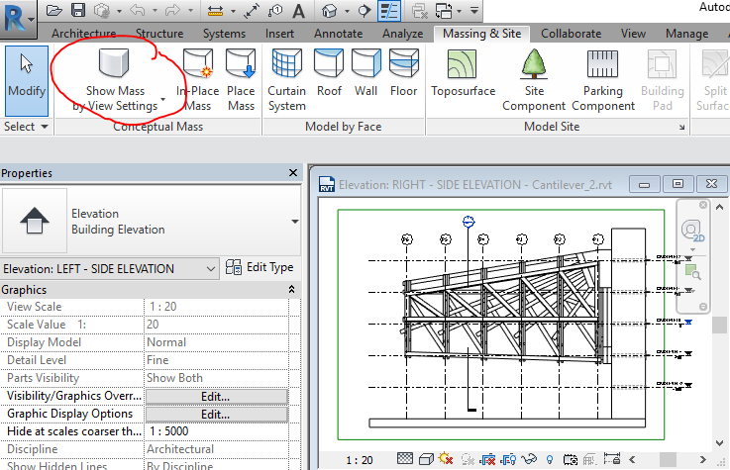Viewport: 730px width, 470px height.
Task: Open the Default 3D View house icon
Action: pos(329,11)
